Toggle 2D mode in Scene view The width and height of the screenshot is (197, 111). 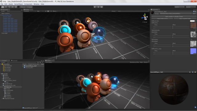tap(46, 11)
